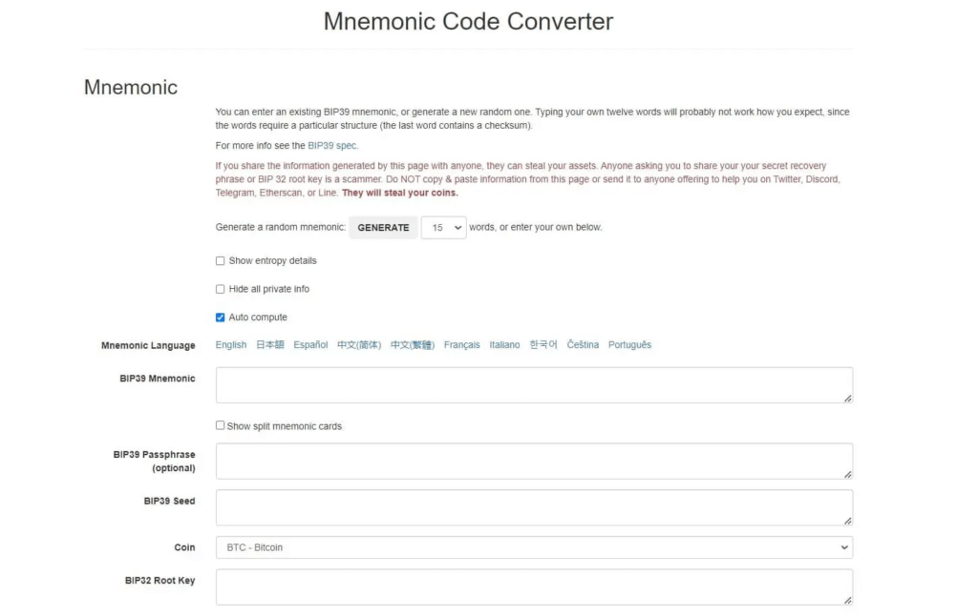
Task: Uncheck the Auto compute checkbox
Action: point(221,317)
